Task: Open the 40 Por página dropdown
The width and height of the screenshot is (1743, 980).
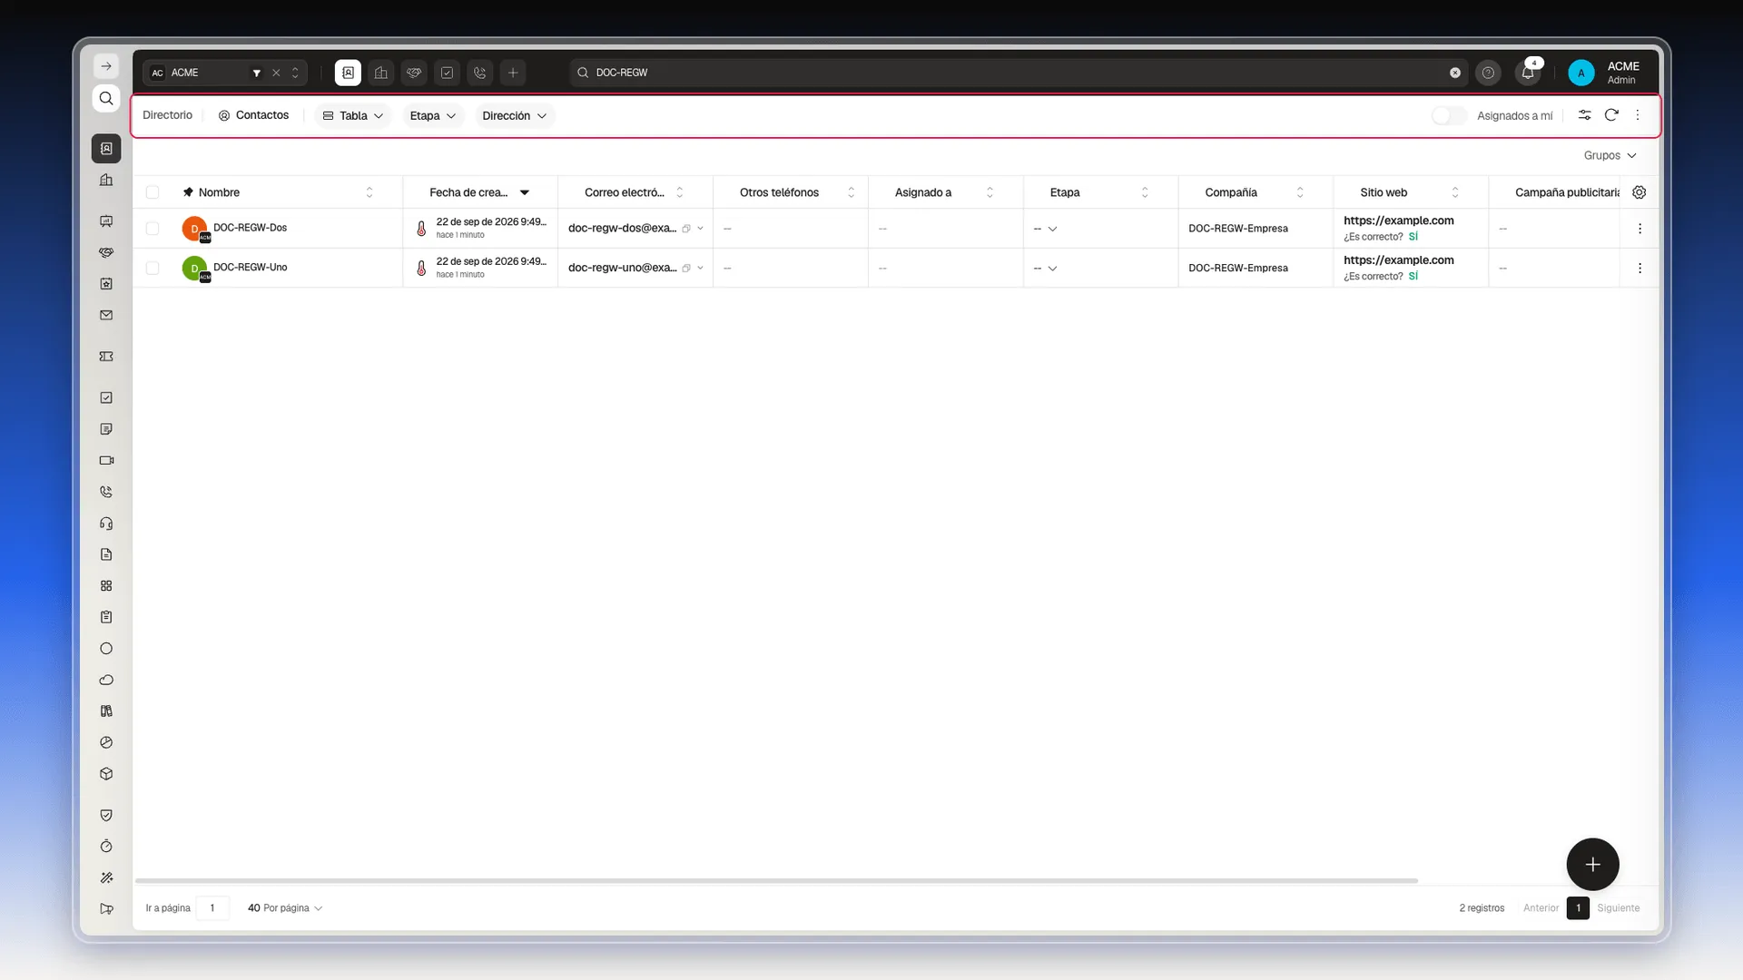Action: tap(285, 908)
